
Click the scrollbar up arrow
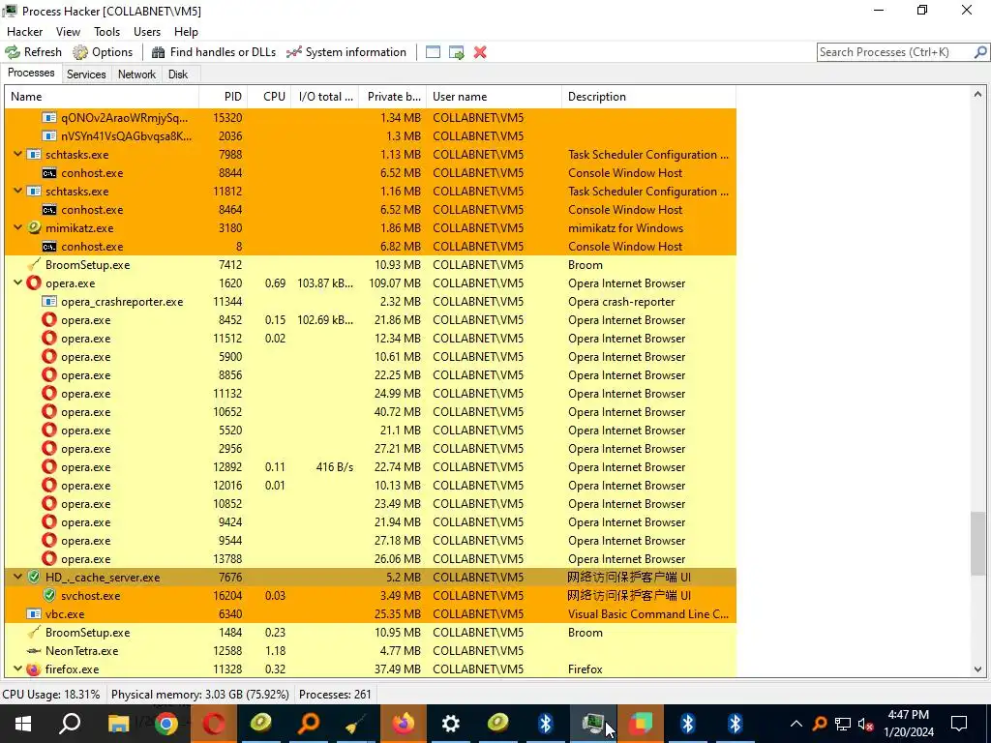977,94
